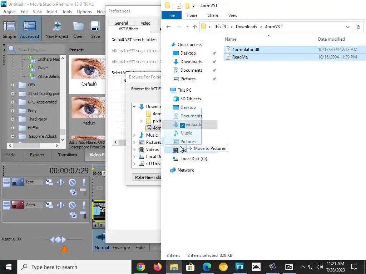This screenshot has width=366, height=274.
Task: Select the ReadMe file
Action: (240, 57)
